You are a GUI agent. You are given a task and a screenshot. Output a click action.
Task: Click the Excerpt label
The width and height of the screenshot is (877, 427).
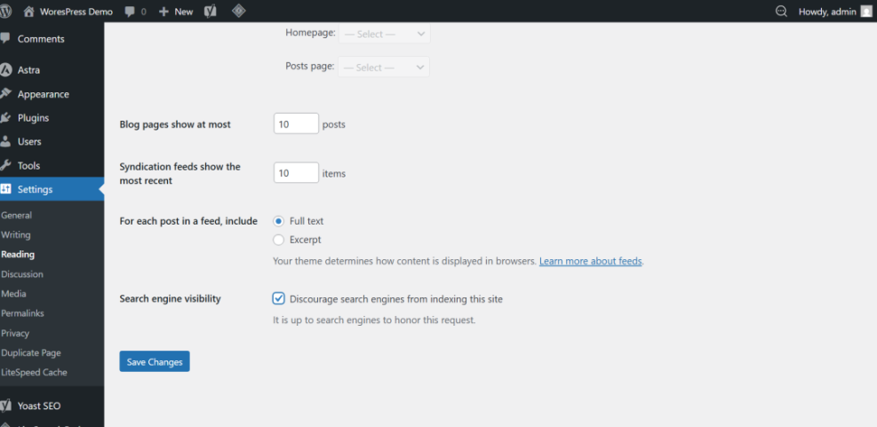306,240
